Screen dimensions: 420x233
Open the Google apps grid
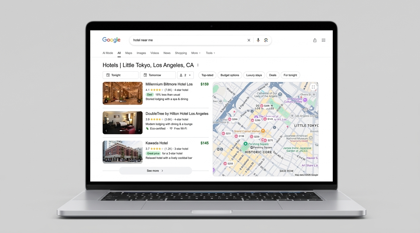click(x=324, y=40)
